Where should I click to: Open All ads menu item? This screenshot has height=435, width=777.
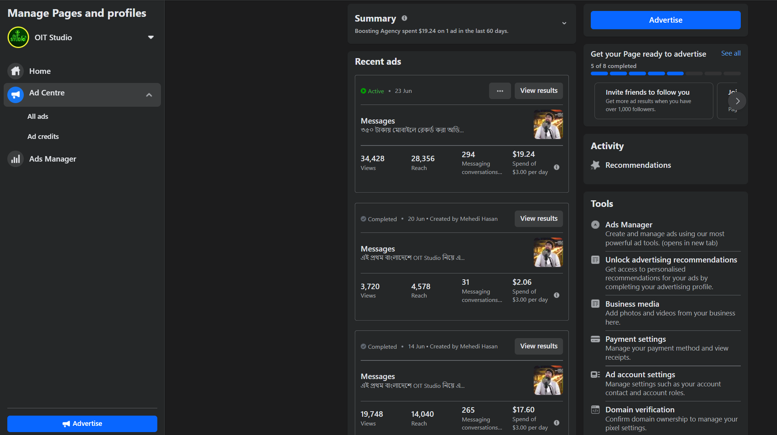[x=38, y=116]
